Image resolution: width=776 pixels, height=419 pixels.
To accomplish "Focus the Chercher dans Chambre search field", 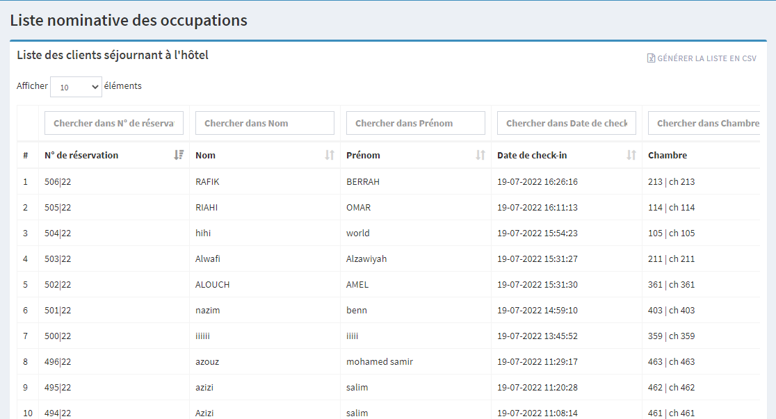I will coord(704,124).
